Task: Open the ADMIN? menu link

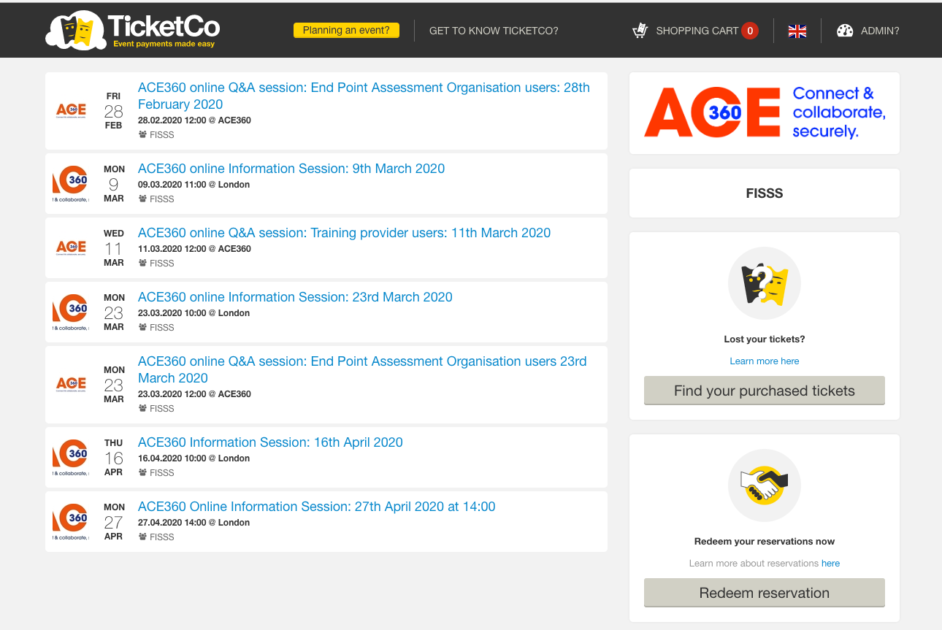Action: 880,31
